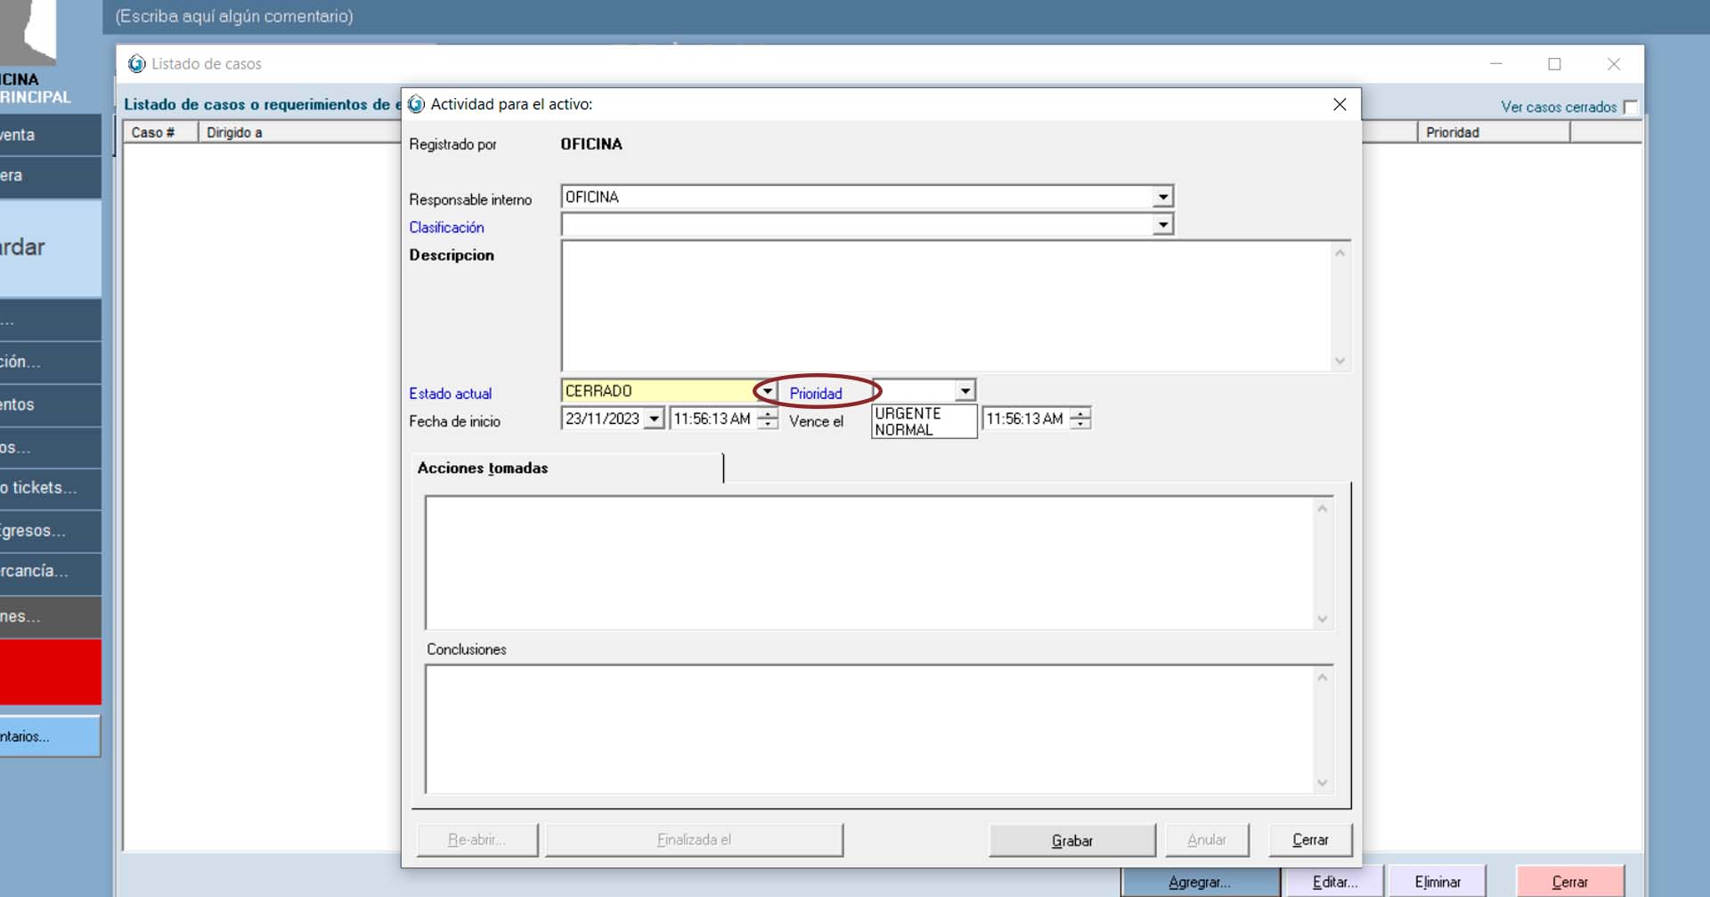Click the Agregar... button
The width and height of the screenshot is (1710, 897).
1199,882
